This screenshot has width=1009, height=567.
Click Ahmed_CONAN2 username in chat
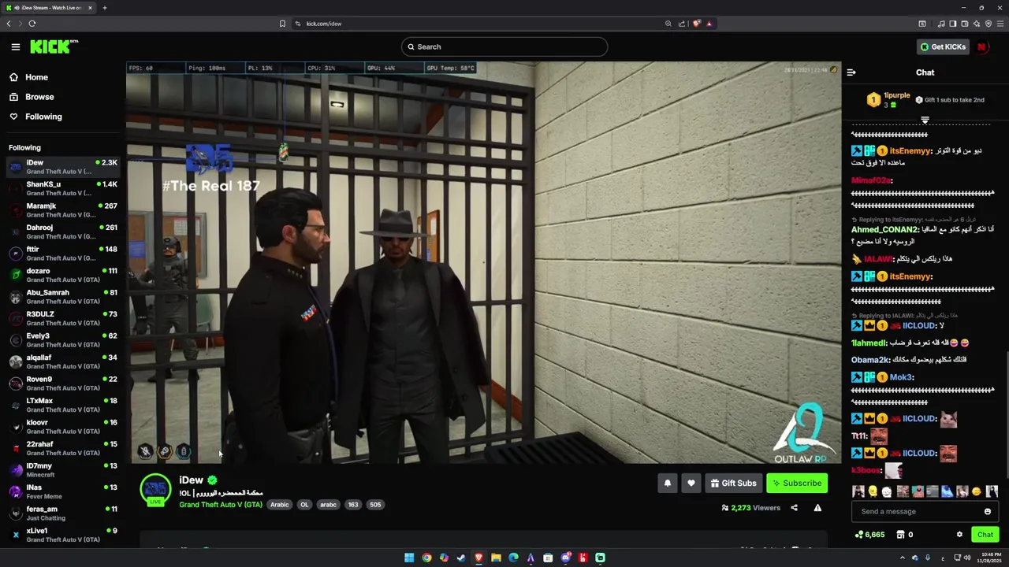pyautogui.click(x=885, y=230)
